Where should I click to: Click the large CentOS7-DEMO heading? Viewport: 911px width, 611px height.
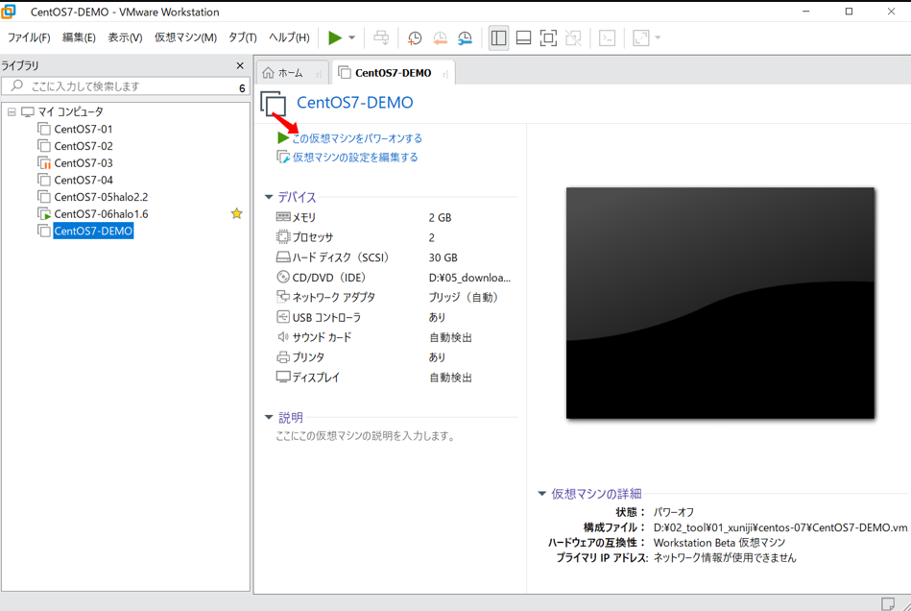pyautogui.click(x=355, y=103)
